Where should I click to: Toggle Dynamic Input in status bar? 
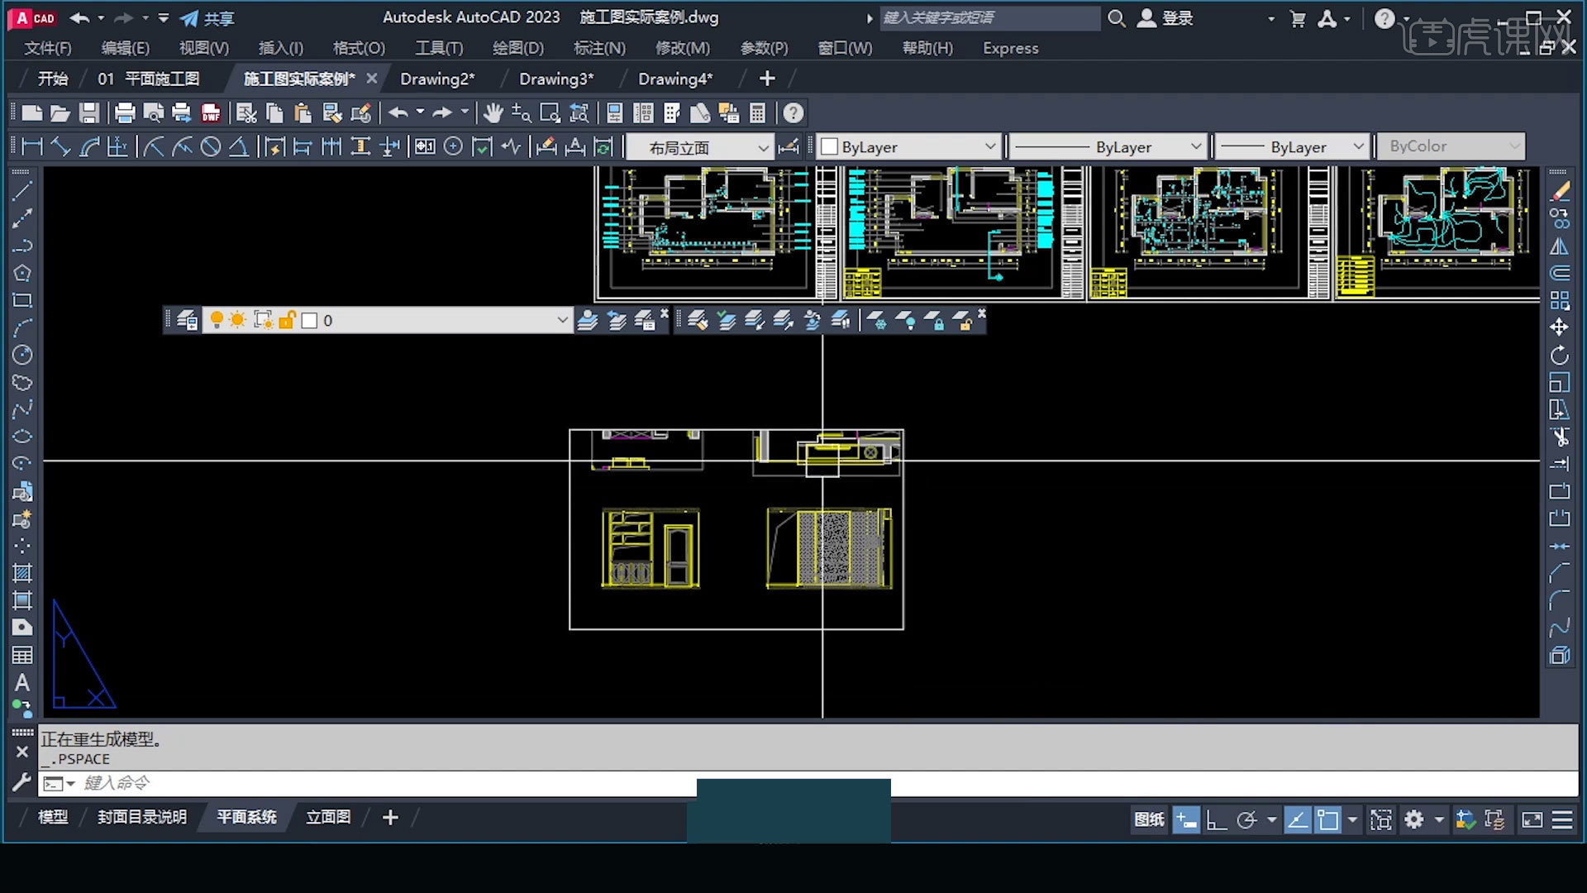point(1186,819)
